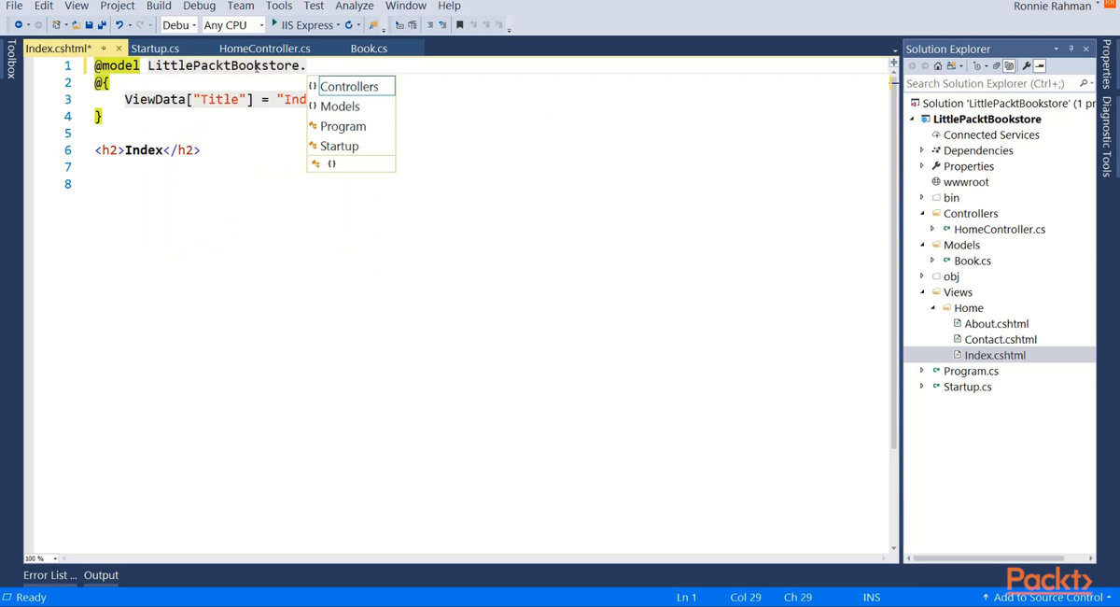Switch to the Startup.cs tab

tap(155, 49)
